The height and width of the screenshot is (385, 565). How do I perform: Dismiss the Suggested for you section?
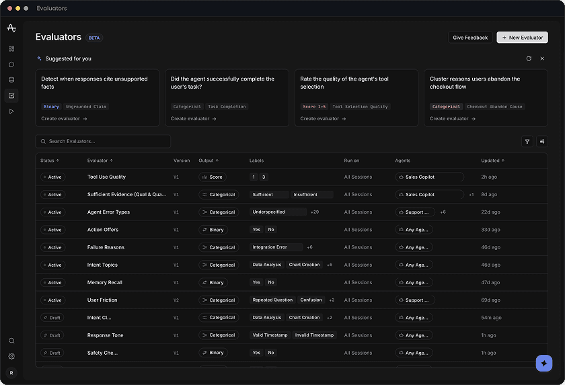542,58
